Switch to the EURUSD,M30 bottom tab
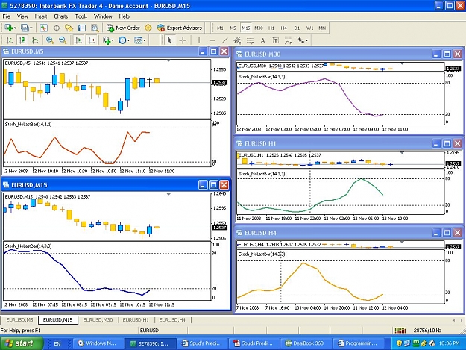The width and height of the screenshot is (466, 350). click(98, 320)
